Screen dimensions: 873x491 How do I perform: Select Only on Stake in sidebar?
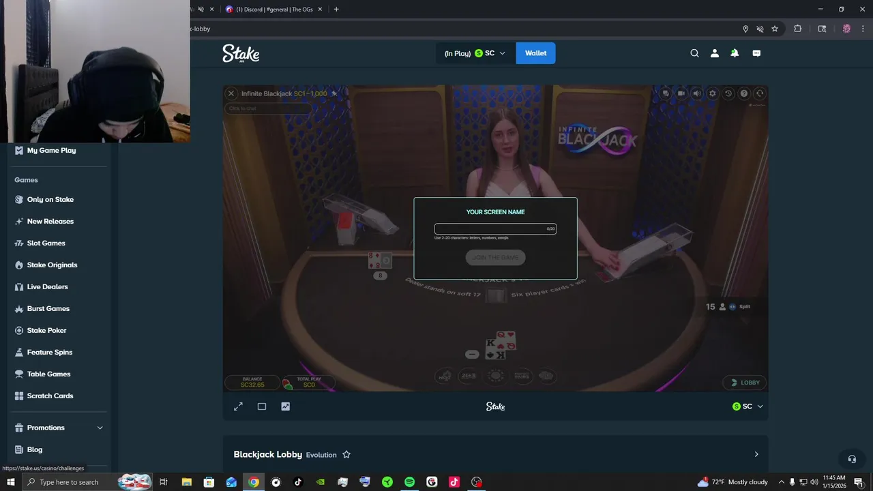point(50,199)
